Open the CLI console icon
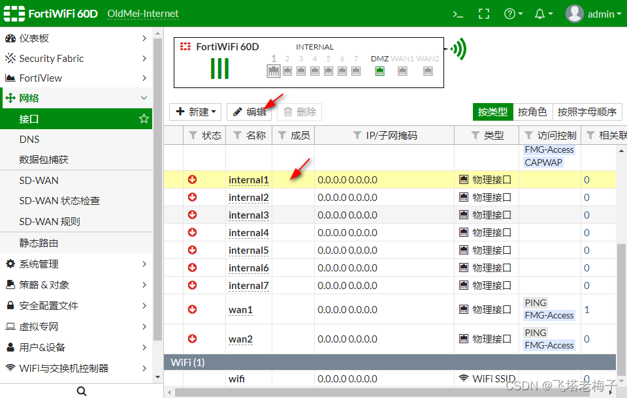Image resolution: width=627 pixels, height=398 pixels. 458,14
